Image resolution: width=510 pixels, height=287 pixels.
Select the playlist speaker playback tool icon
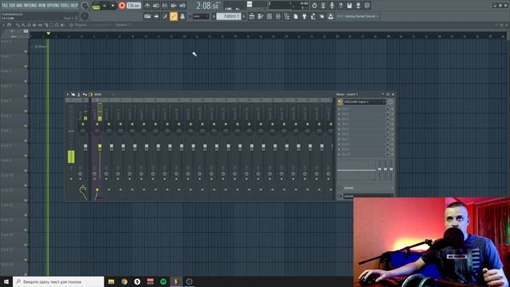(62, 25)
